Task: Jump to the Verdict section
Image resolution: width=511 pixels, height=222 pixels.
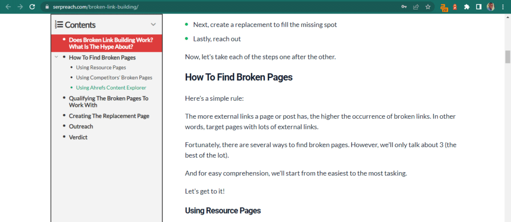Action: coord(78,137)
